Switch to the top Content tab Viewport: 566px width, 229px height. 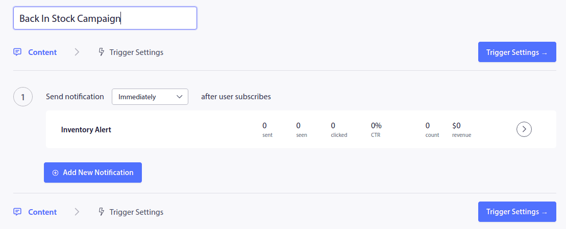42,52
